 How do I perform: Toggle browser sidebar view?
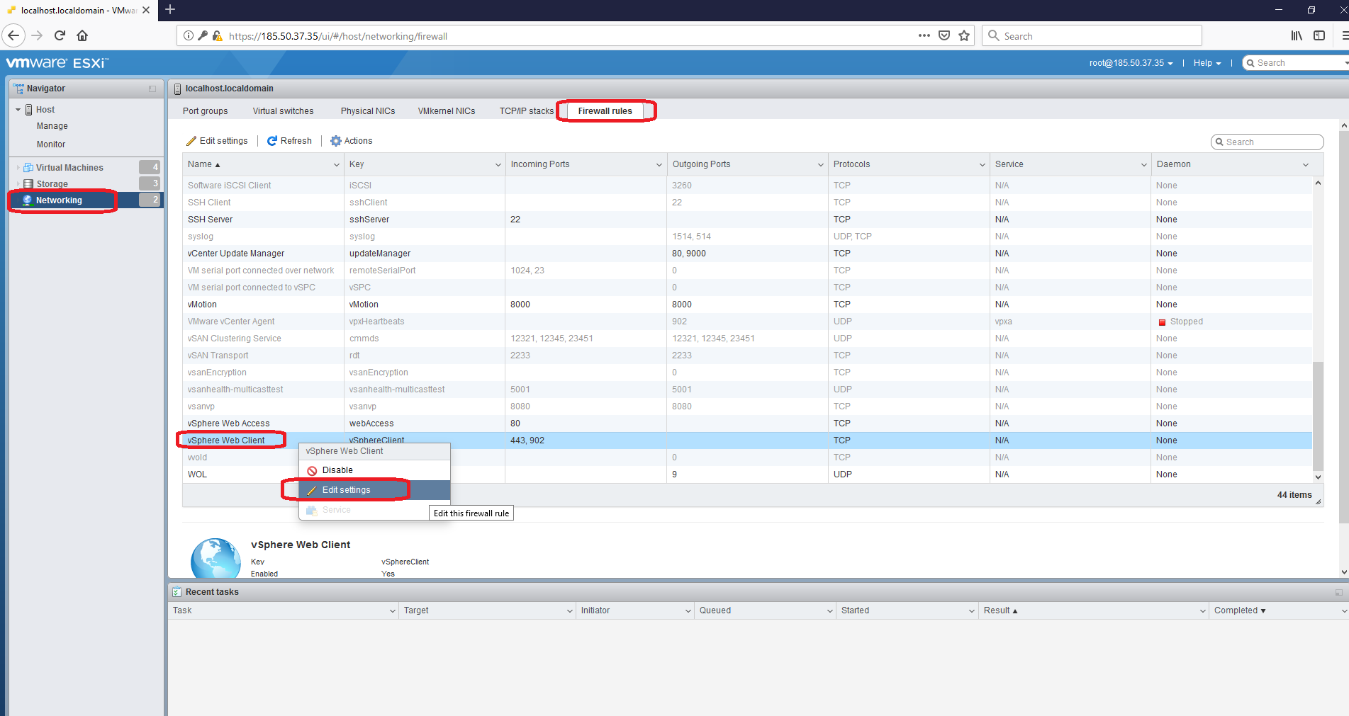tap(1319, 35)
